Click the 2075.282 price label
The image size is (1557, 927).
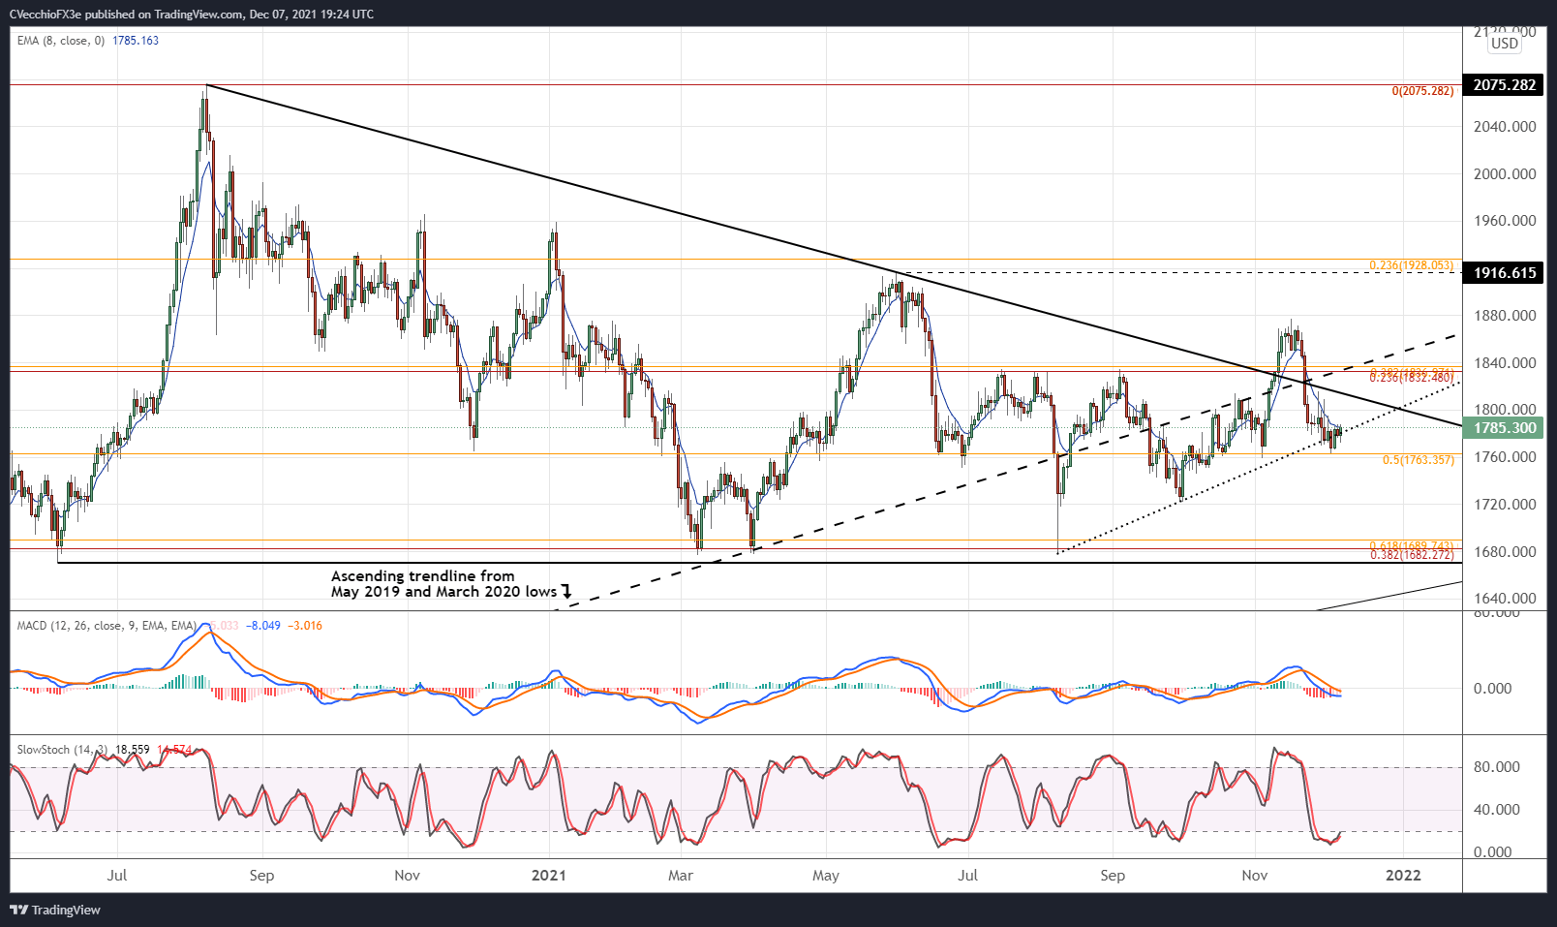[1504, 84]
